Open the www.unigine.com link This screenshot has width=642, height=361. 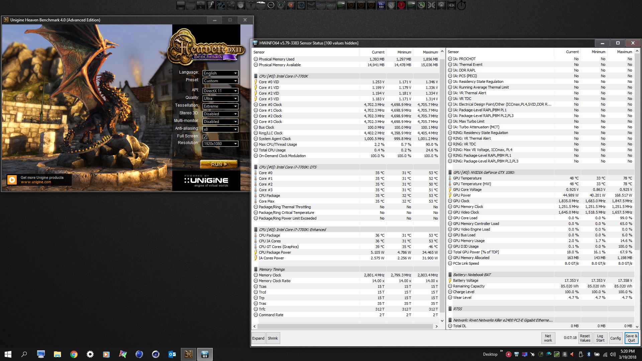tap(36, 182)
